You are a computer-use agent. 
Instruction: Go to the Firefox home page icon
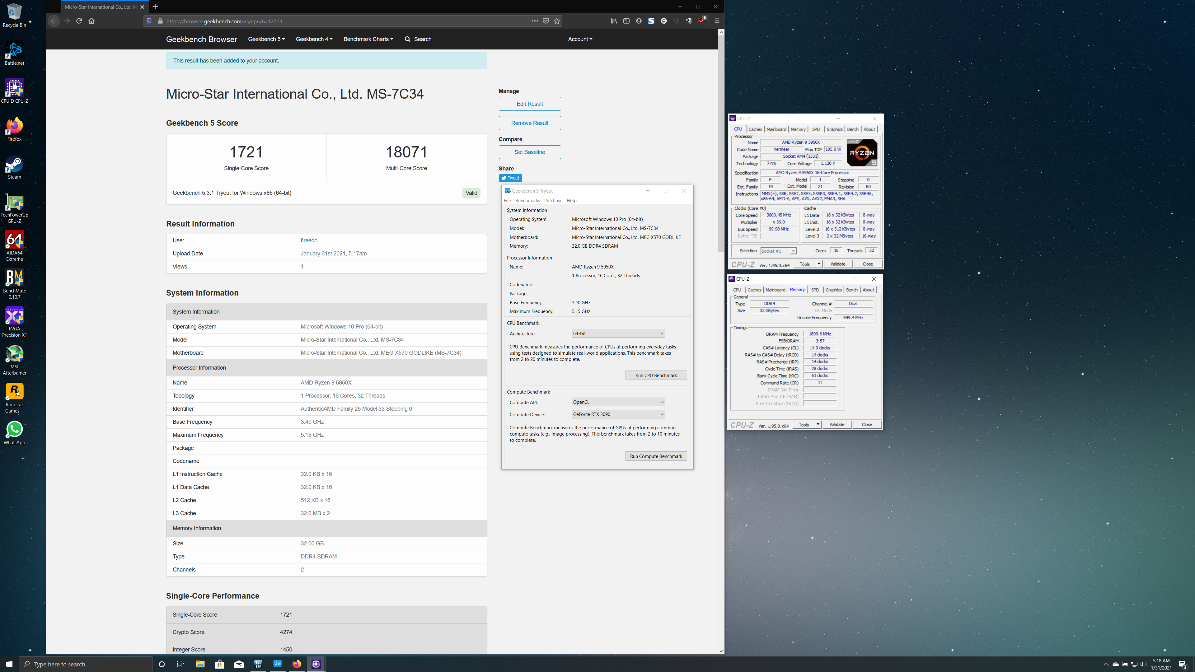coord(91,21)
